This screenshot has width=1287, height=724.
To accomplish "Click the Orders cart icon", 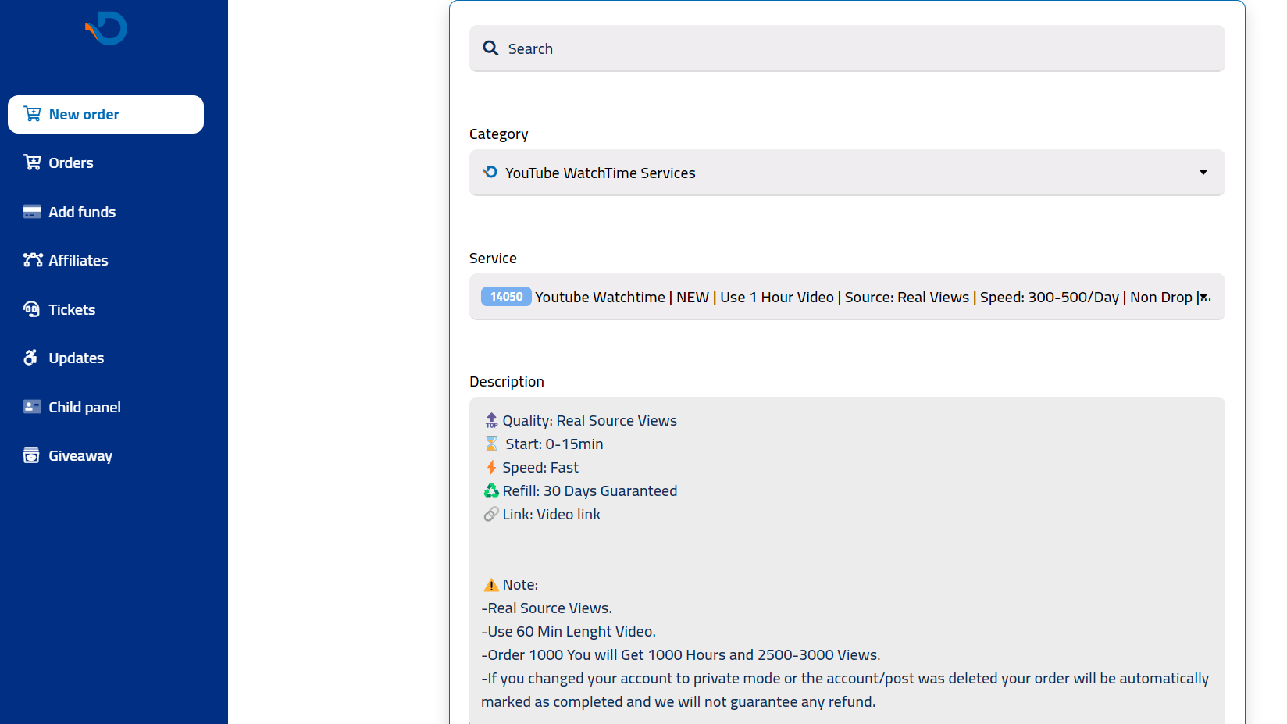I will (32, 162).
